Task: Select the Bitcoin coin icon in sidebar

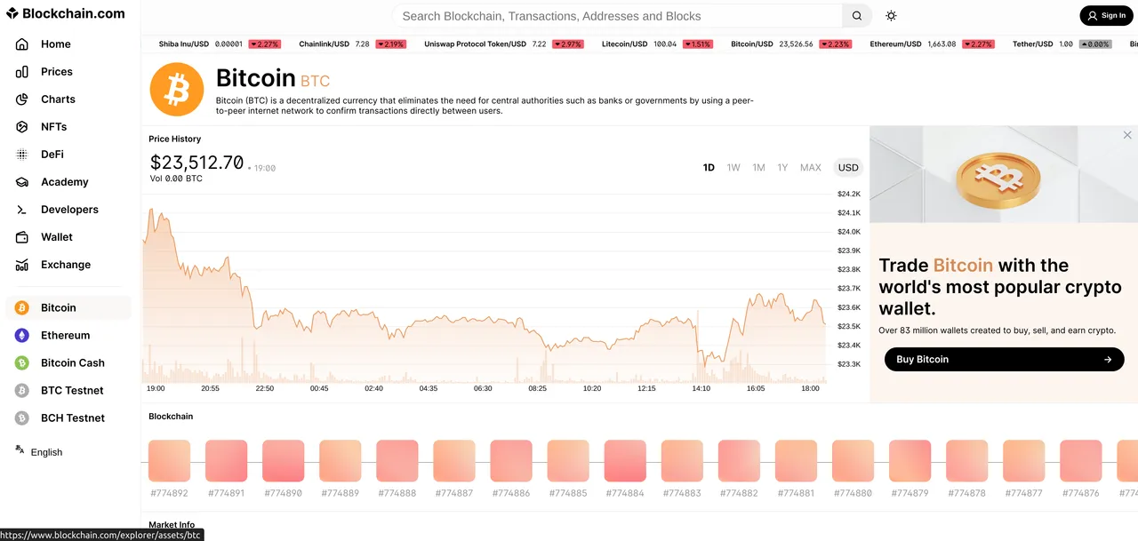Action: (22, 308)
